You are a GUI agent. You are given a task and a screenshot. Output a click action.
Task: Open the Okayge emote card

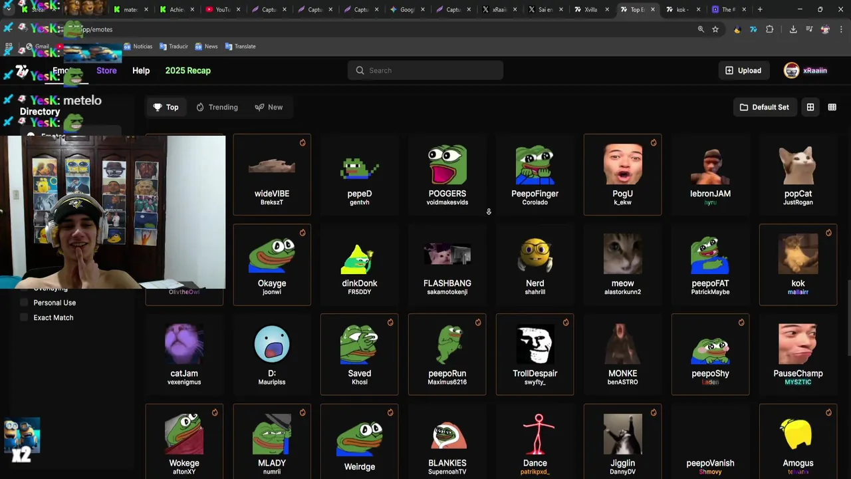[272, 265]
